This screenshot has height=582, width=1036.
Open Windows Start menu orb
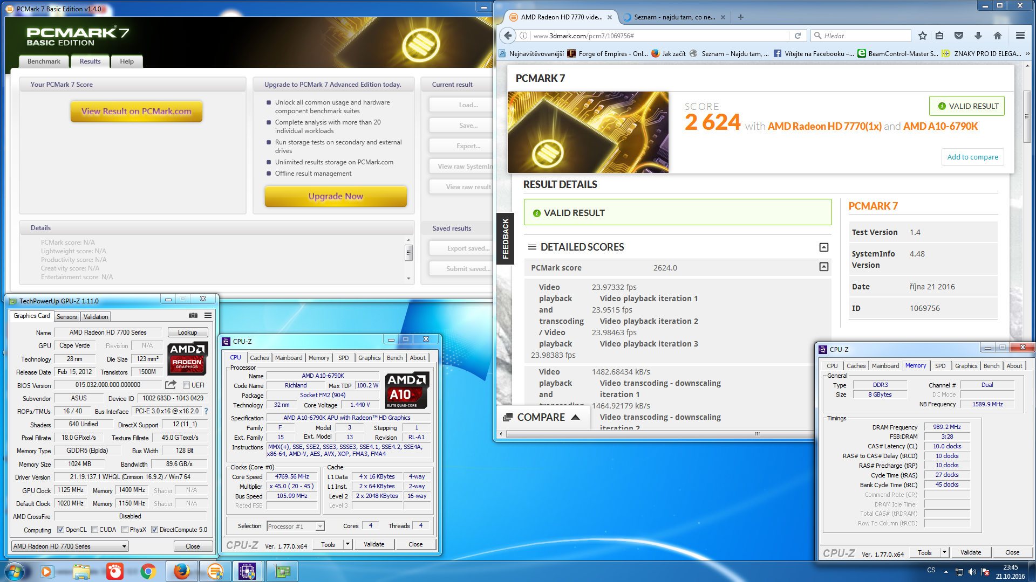tap(15, 571)
